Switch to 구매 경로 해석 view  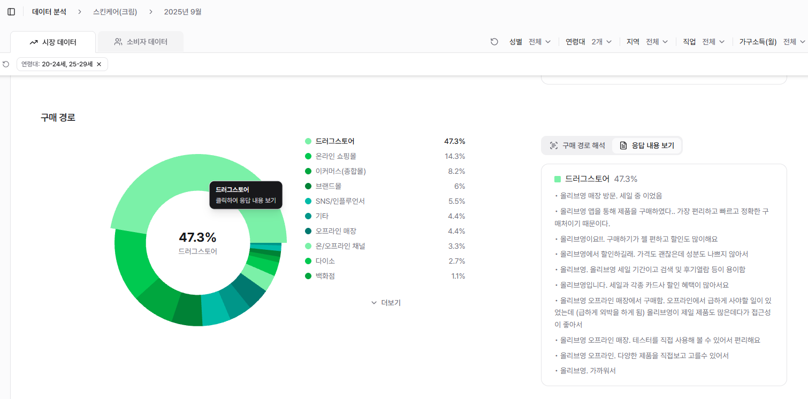coord(577,145)
